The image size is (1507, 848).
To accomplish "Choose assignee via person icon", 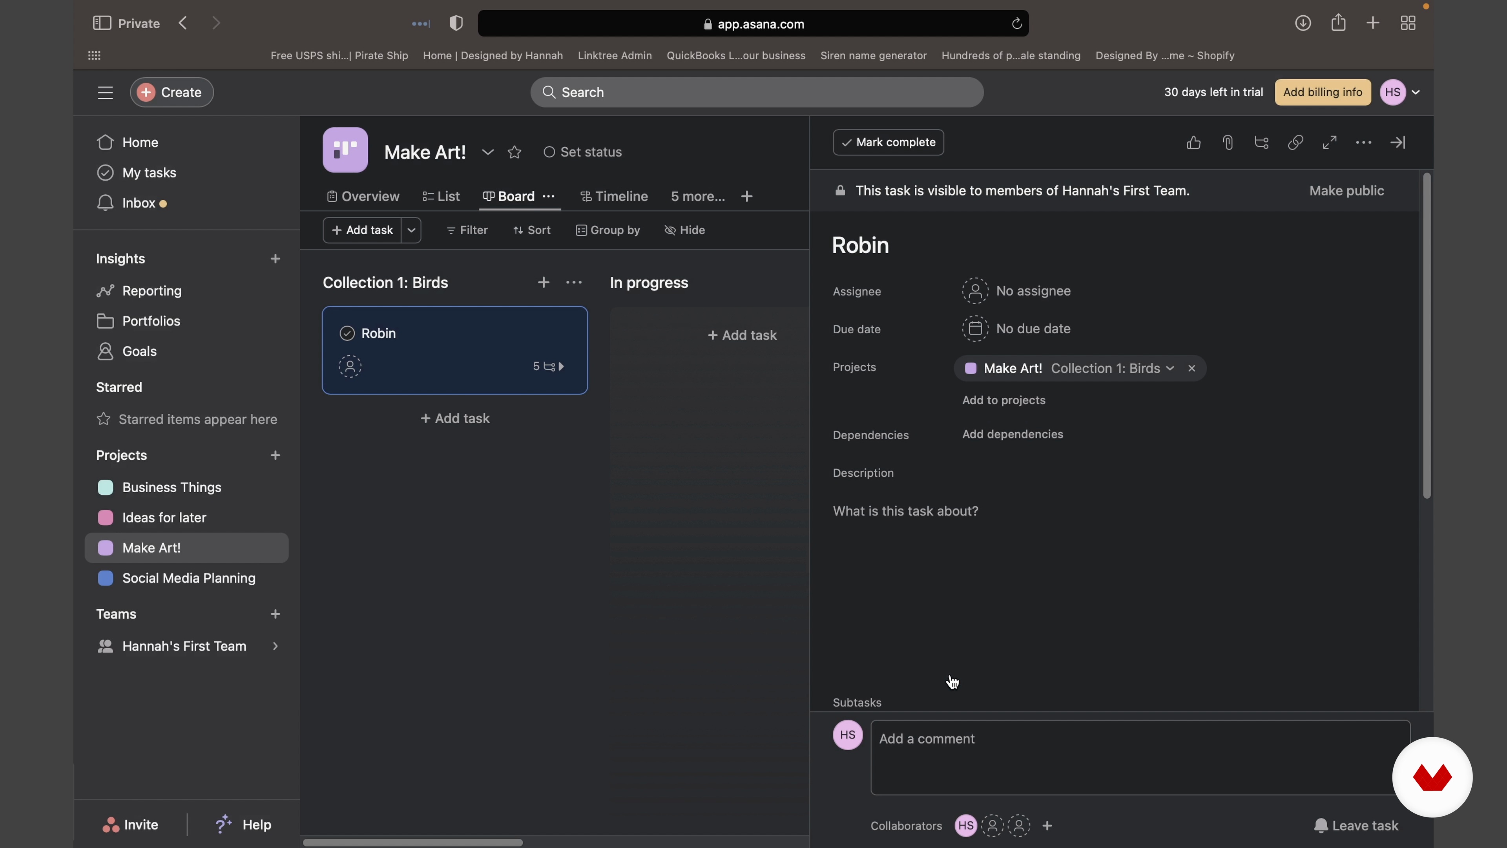I will [x=975, y=291].
